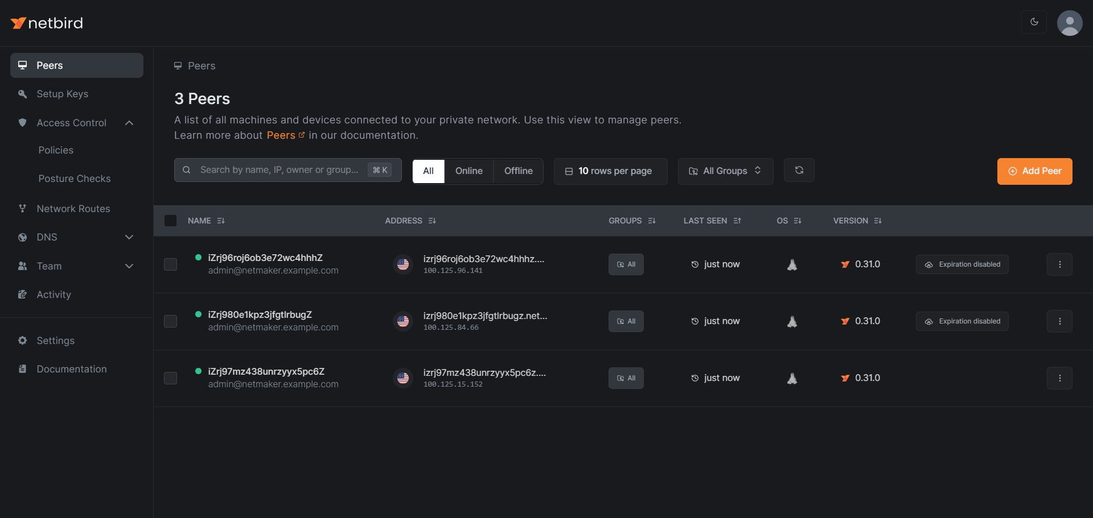The image size is (1093, 518).
Task: Click the refresh peers icon button
Action: click(x=799, y=171)
